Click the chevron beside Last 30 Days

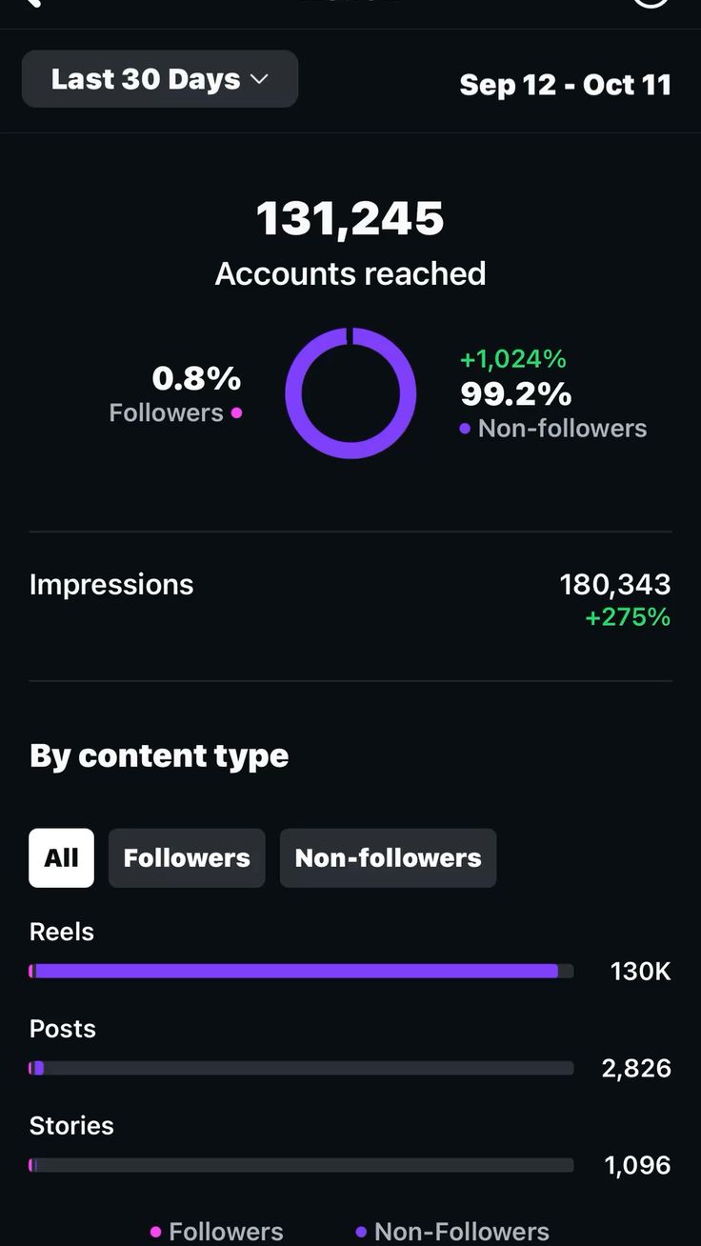[259, 80]
